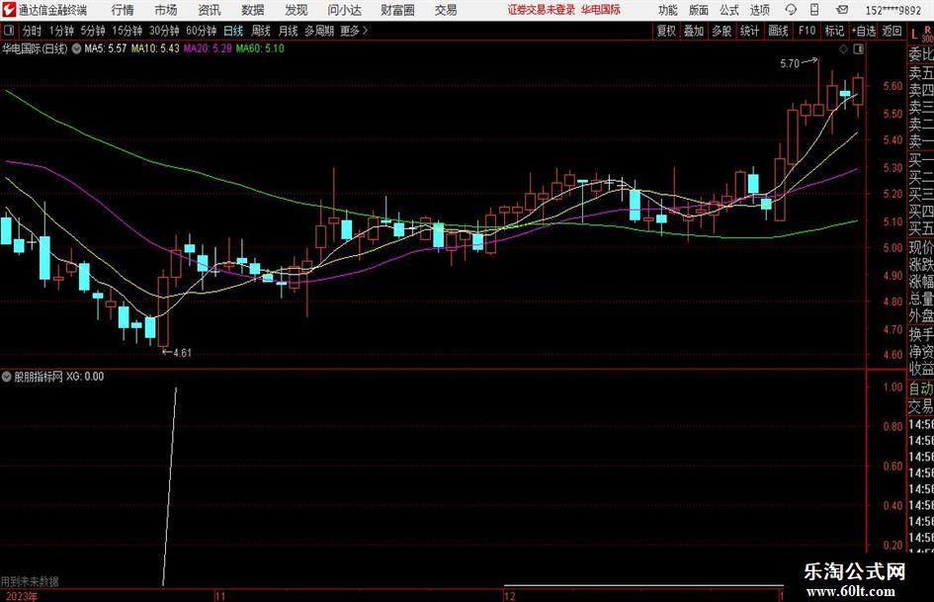Click the 4.61 low price marker

[182, 353]
